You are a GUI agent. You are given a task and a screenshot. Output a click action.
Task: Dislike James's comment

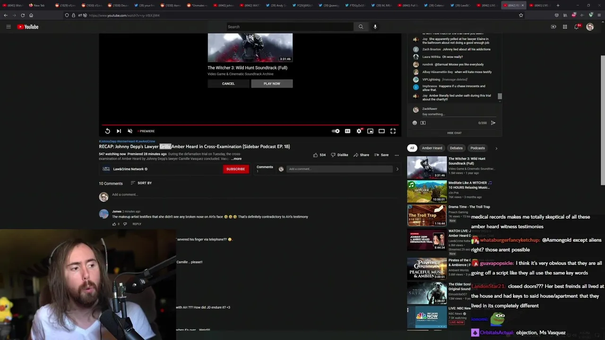125,224
